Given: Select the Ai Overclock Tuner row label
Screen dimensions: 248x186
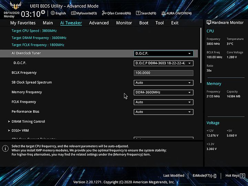Looking at the screenshot, I should [x=26, y=53].
